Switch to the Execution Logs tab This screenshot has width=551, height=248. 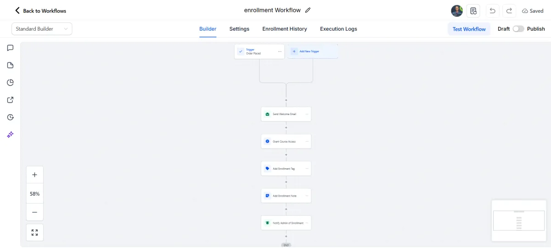(338, 29)
